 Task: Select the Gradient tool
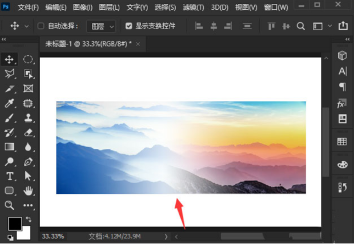(9, 147)
